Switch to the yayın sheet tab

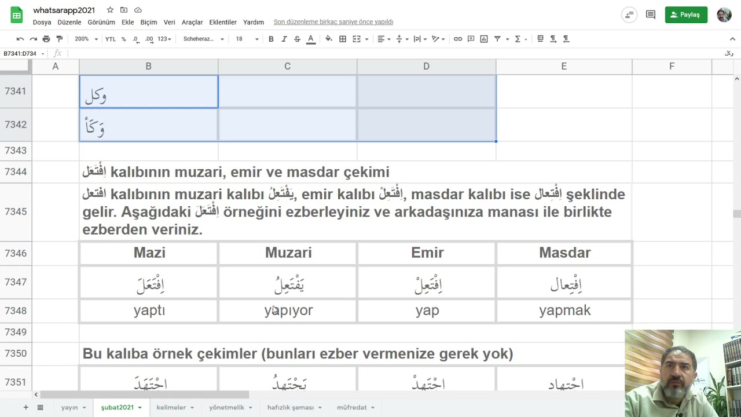click(x=74, y=407)
